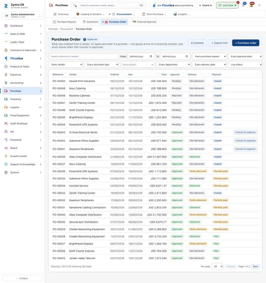This screenshot has width=266, height=283.
Task: Open Projects & Tasks sidebar icon
Action: (x=6, y=67)
